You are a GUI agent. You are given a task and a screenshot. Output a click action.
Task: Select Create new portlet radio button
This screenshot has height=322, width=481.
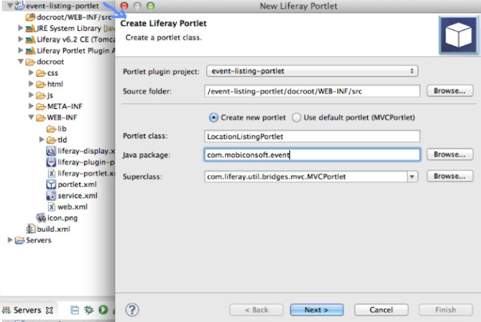click(214, 118)
